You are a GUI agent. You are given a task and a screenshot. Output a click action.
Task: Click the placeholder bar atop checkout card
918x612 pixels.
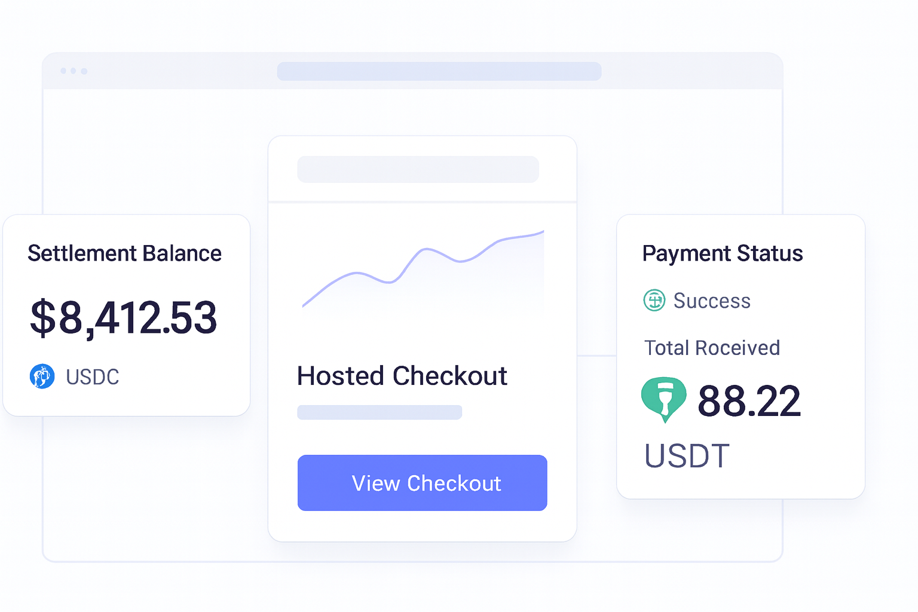pyautogui.click(x=418, y=169)
